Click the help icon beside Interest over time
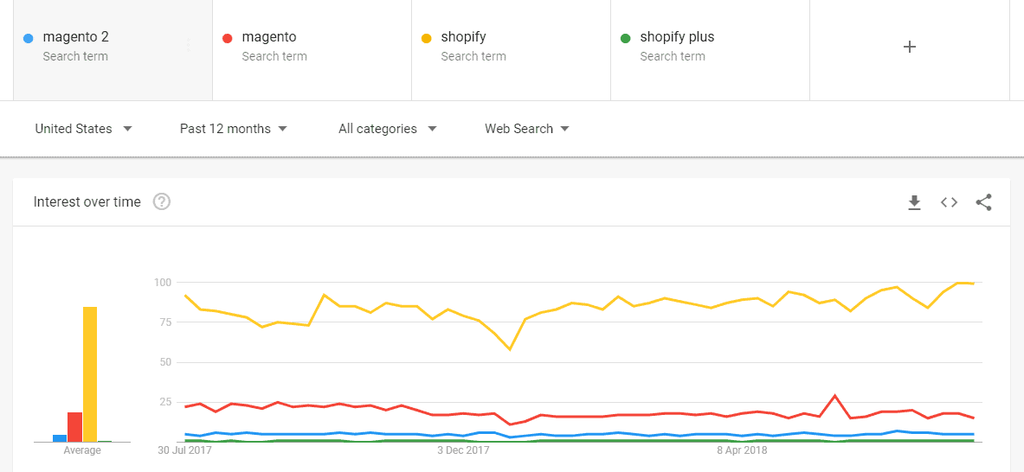The height and width of the screenshot is (472, 1024). click(x=162, y=201)
